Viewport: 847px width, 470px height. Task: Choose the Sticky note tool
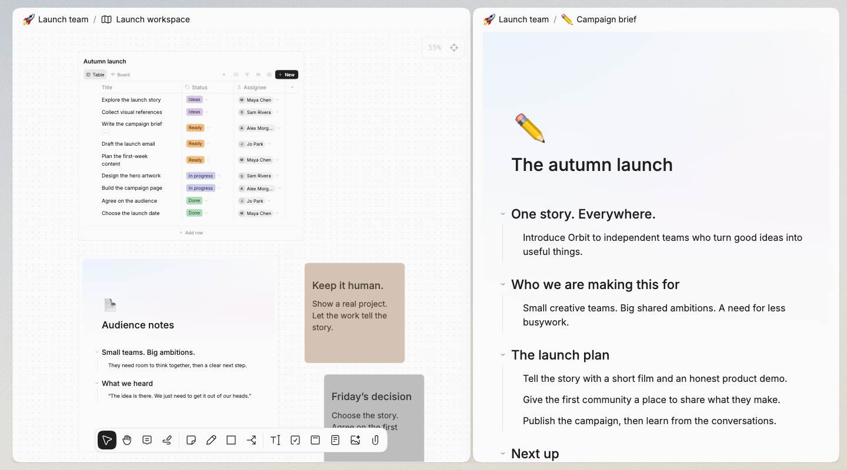click(x=191, y=440)
